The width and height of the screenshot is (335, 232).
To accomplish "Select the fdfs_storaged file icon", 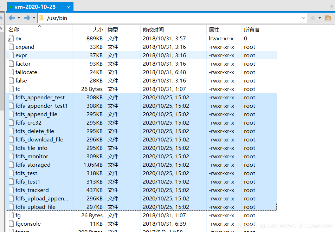I will [x=11, y=165].
